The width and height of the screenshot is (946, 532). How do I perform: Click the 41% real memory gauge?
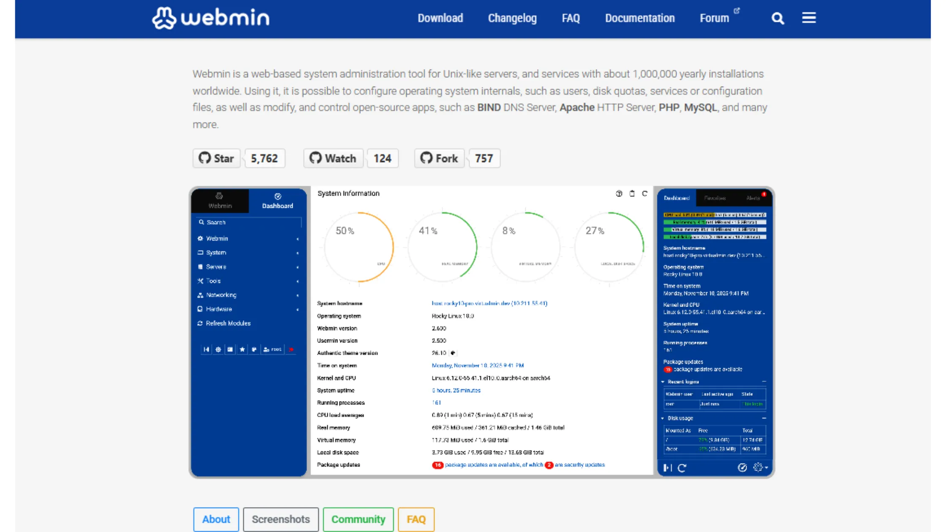tap(442, 247)
